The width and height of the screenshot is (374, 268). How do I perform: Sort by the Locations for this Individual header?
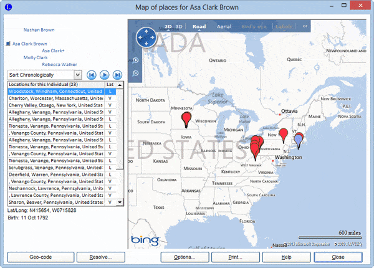tap(56, 84)
